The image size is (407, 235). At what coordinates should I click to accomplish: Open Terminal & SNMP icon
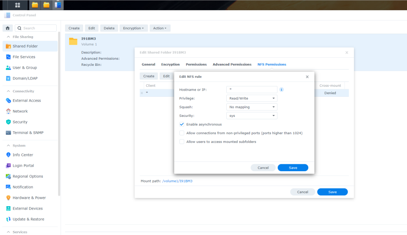click(x=8, y=133)
